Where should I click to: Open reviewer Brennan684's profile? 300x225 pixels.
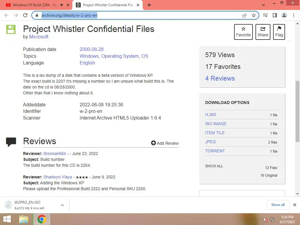(54, 154)
